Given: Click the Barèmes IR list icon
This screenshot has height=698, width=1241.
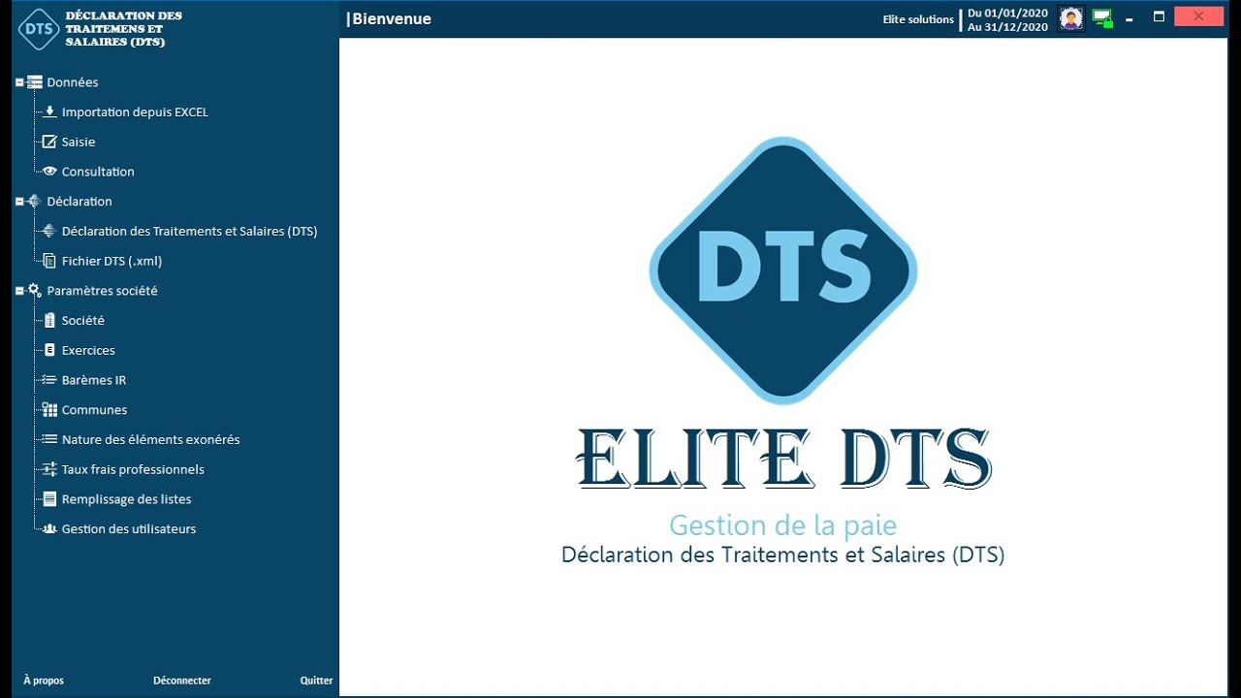Looking at the screenshot, I should coord(50,380).
